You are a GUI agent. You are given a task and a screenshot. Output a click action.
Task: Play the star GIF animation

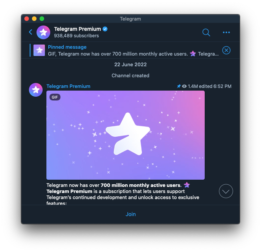click(x=126, y=135)
